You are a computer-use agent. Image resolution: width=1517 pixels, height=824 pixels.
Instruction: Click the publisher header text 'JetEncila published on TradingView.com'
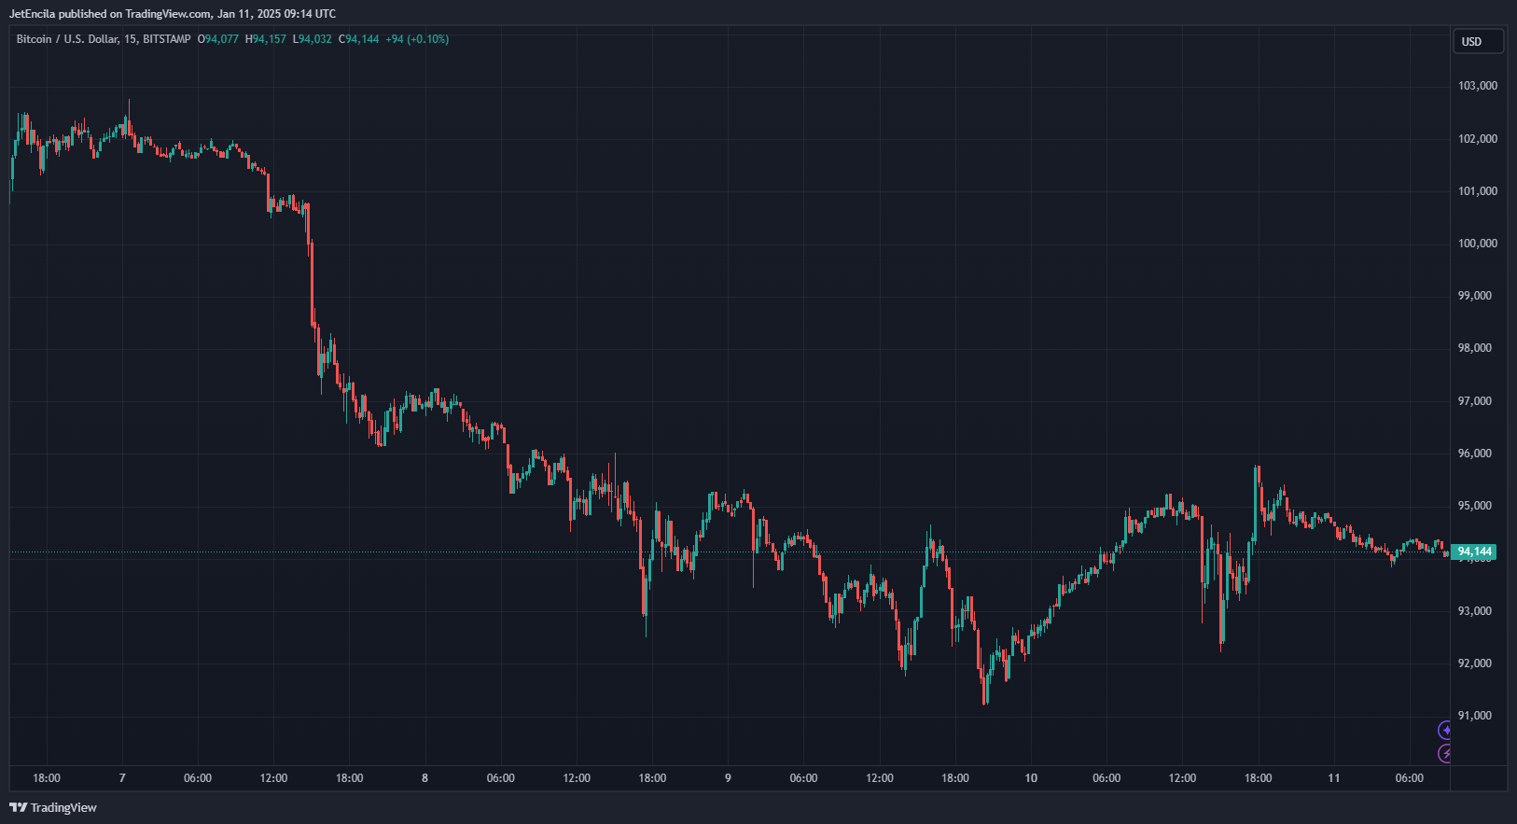(110, 14)
